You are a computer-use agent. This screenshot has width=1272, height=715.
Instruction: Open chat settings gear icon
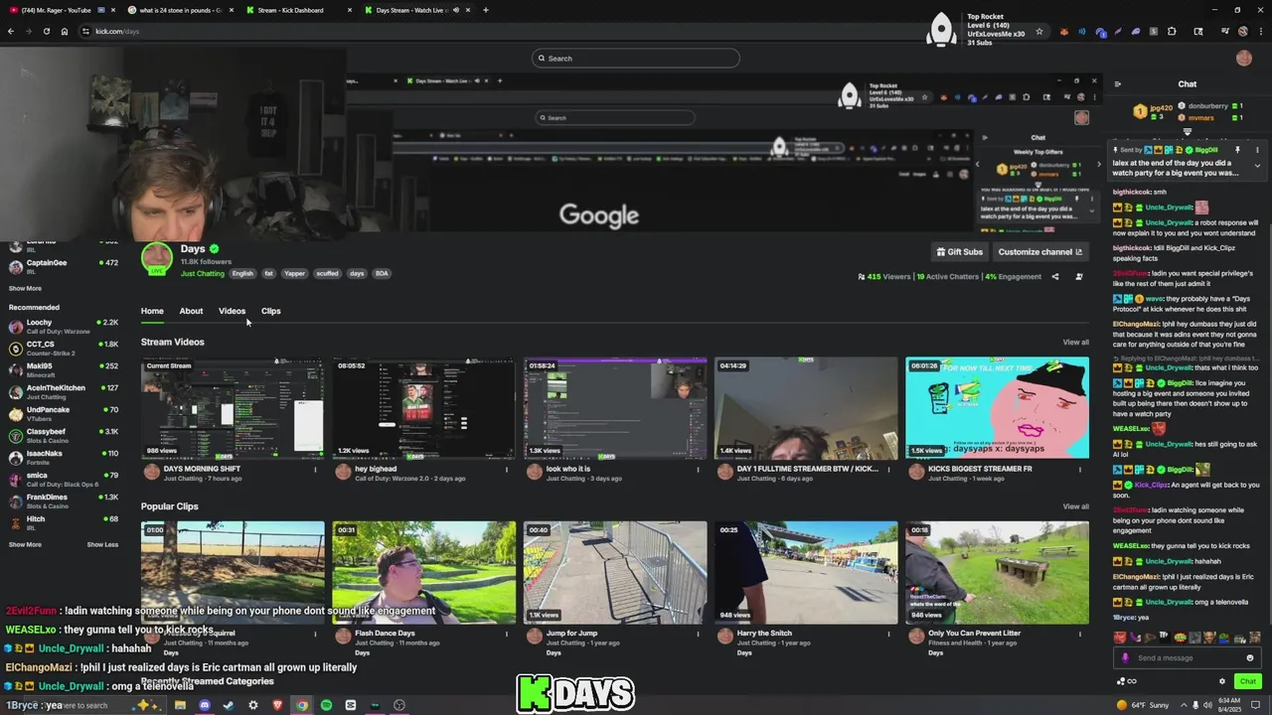[x=1222, y=681]
